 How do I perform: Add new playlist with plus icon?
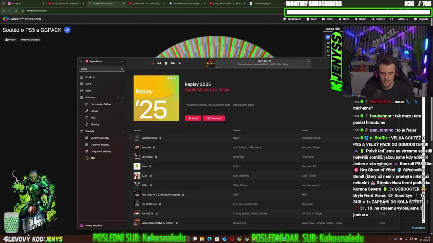pos(118,131)
